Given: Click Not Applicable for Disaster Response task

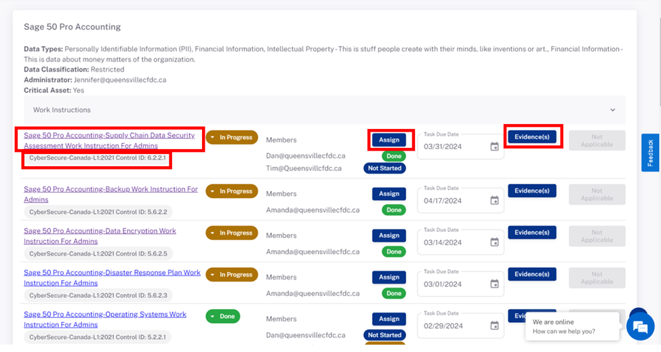Looking at the screenshot, I should 597,278.
